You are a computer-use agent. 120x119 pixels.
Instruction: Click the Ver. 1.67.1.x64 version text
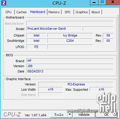(35, 115)
